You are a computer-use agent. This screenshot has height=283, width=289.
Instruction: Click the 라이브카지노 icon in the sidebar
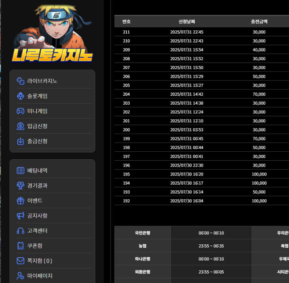pos(20,81)
